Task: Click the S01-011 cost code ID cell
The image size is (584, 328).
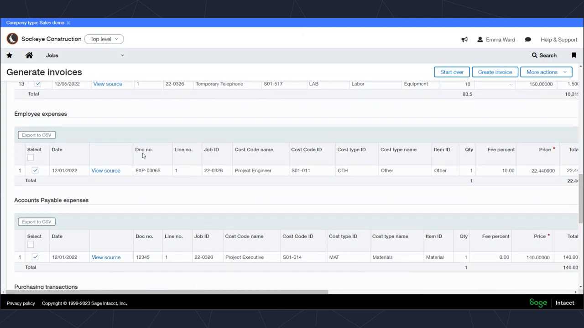Action: pyautogui.click(x=301, y=170)
